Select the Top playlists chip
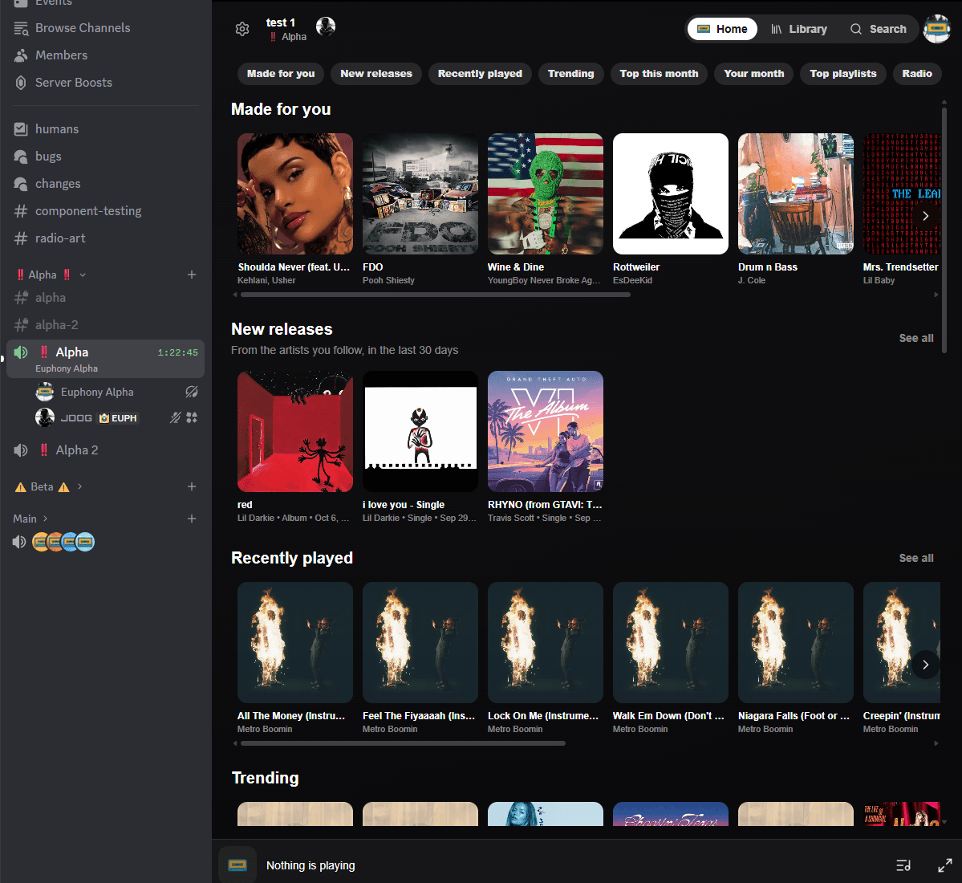Viewport: 962px width, 883px height. click(x=843, y=74)
